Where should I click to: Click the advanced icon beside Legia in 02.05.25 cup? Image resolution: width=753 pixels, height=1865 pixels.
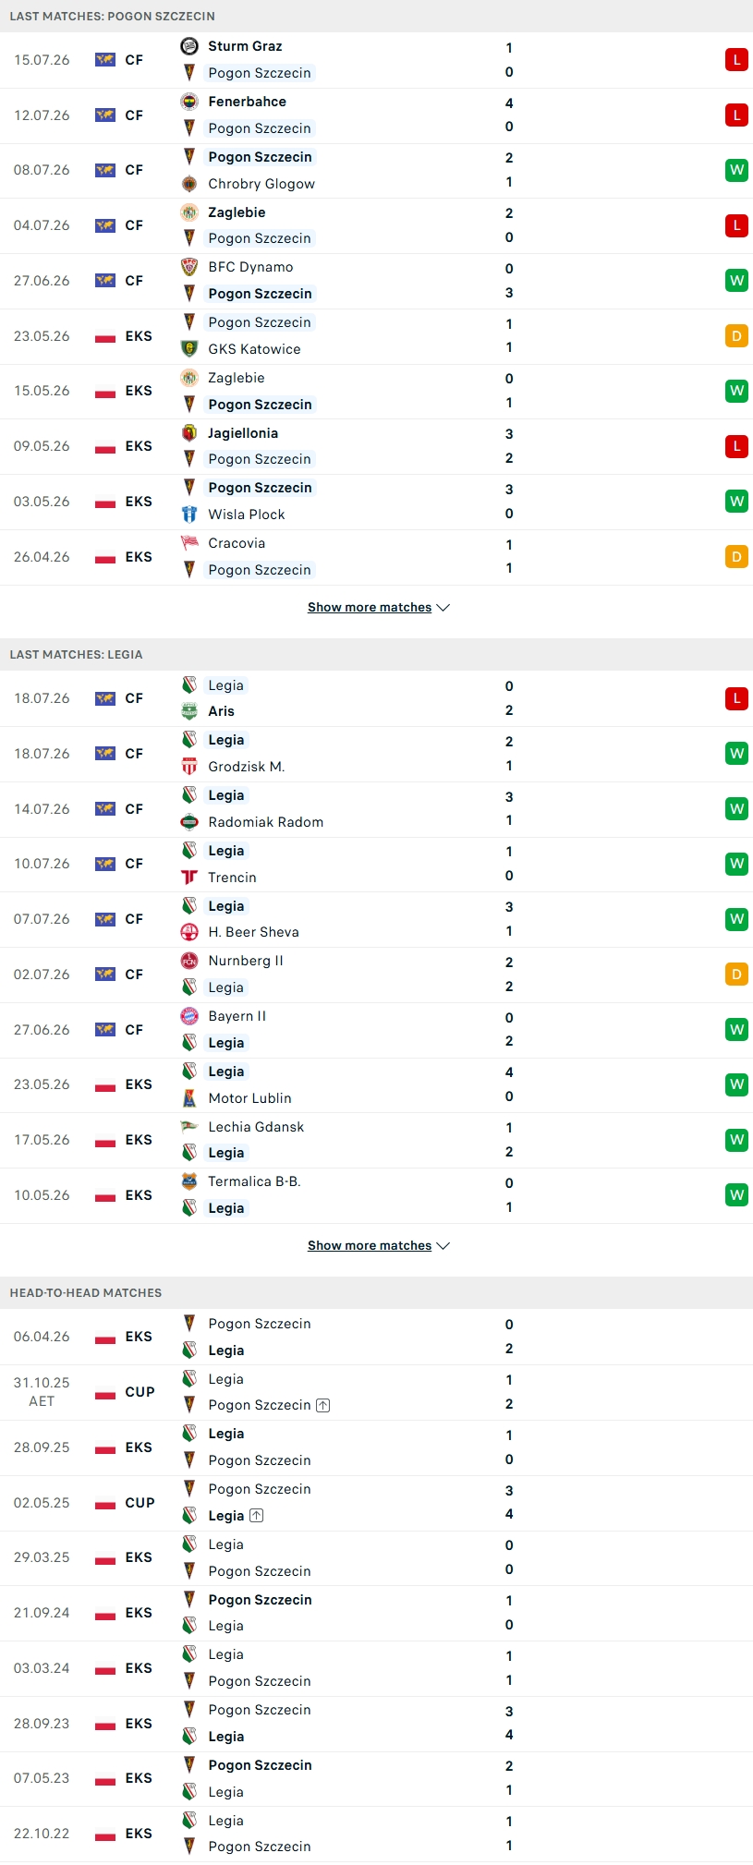click(256, 1516)
